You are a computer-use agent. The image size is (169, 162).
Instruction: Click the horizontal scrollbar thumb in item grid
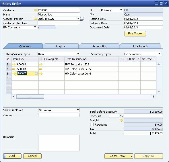tap(30, 97)
